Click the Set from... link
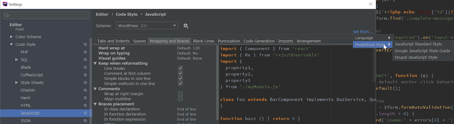This screenshot has height=124, width=454. [x=362, y=32]
